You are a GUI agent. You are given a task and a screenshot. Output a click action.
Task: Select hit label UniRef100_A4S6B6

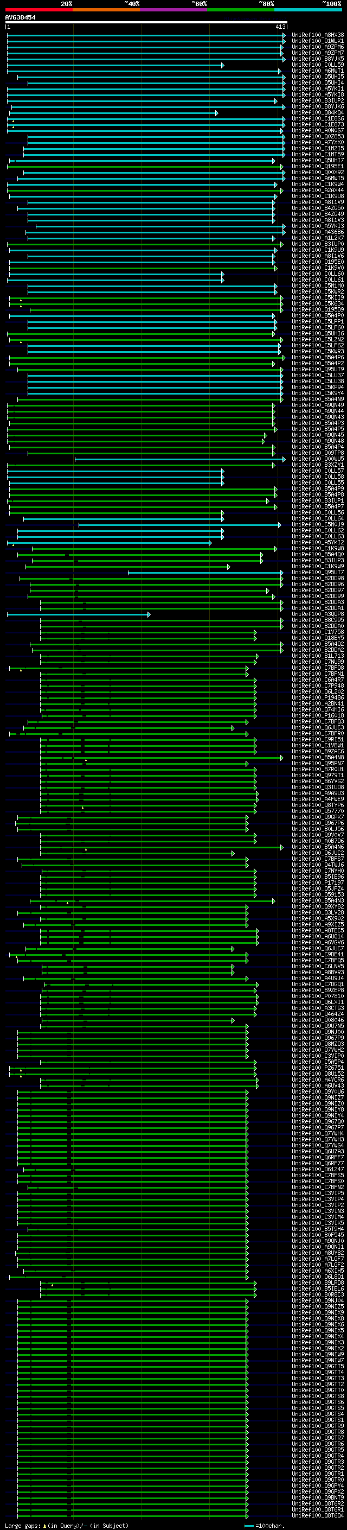pyautogui.click(x=318, y=232)
